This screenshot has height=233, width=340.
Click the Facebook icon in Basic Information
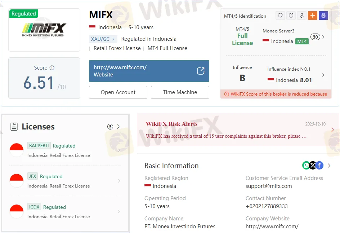point(319,166)
